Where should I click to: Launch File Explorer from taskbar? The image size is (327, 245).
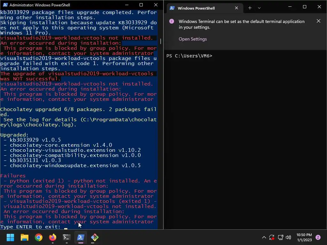[24, 237]
